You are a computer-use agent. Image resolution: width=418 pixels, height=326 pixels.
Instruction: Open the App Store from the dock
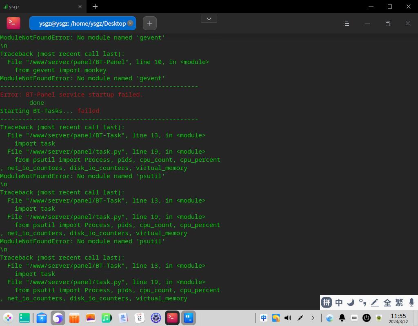(74, 318)
